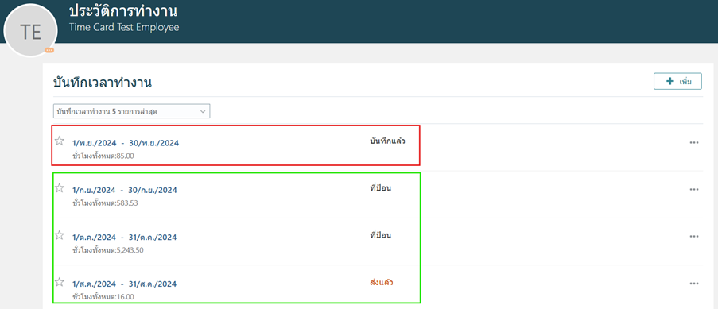This screenshot has width=718, height=309.
Task: Favorite the 1/ส.ค./2024 time card
Action: [x=60, y=282]
